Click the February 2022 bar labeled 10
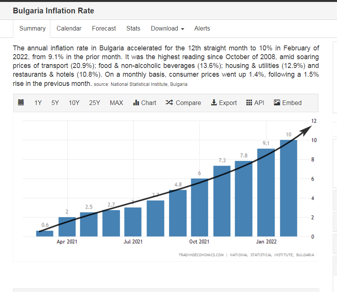Viewport: 337px width, 292px height. (289, 189)
